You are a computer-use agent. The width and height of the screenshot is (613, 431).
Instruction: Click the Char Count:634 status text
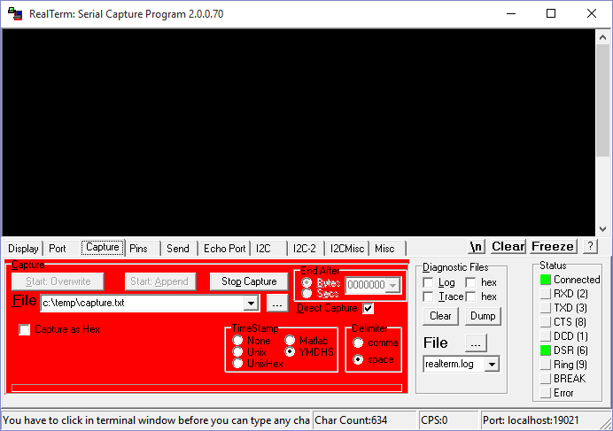[x=351, y=420]
